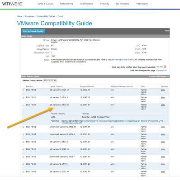Click Expand All in release details
The height and width of the screenshot is (181, 180).
pos(153,76)
